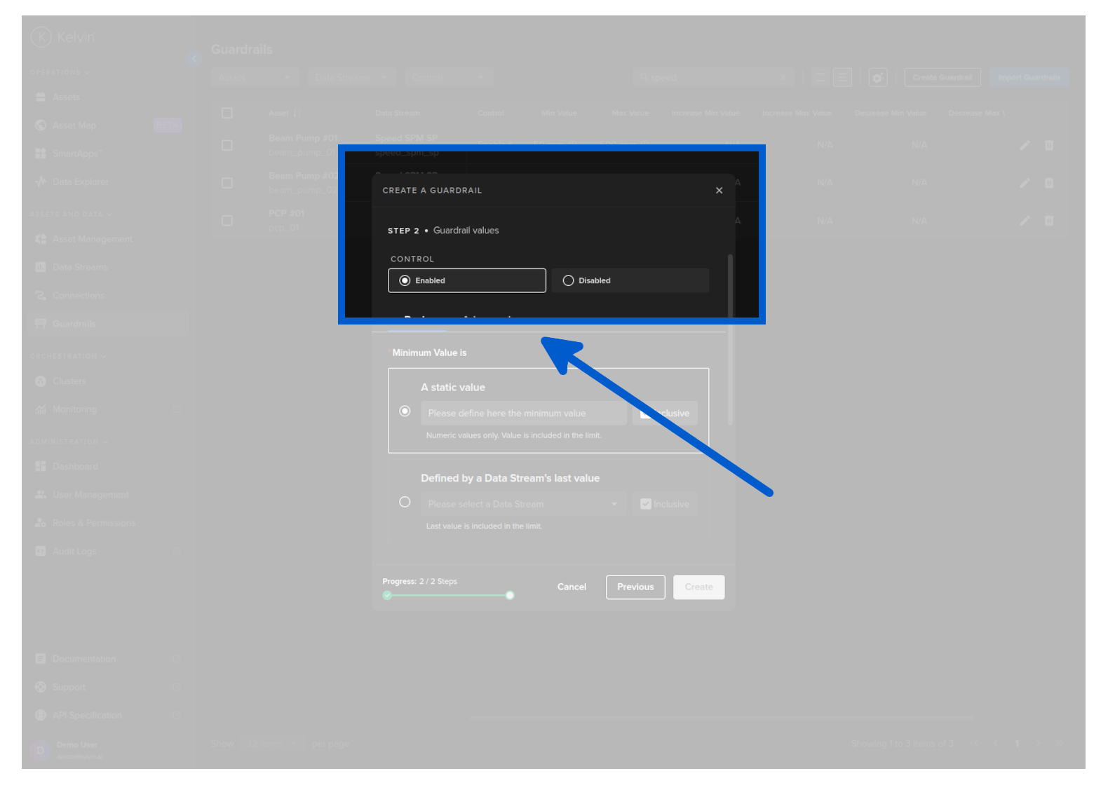Select Defined by a Data Stream's last value
1108x785 pixels.
pos(405,503)
